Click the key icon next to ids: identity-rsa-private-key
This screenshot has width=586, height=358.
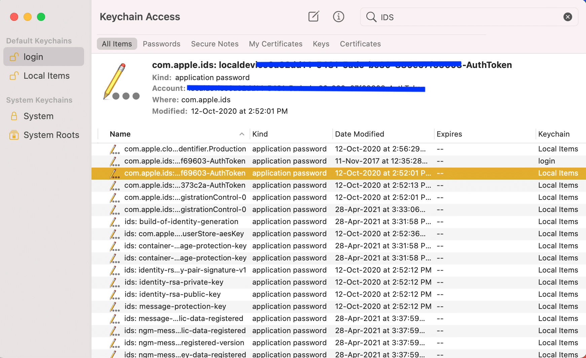click(x=114, y=282)
